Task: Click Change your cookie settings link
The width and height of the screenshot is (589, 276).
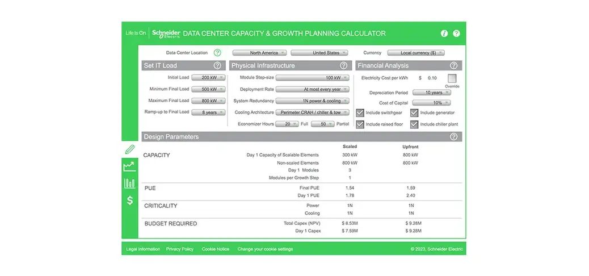Action: tap(265, 249)
